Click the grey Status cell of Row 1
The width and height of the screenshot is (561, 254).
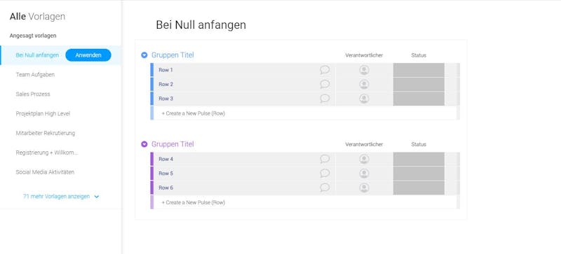coord(419,70)
